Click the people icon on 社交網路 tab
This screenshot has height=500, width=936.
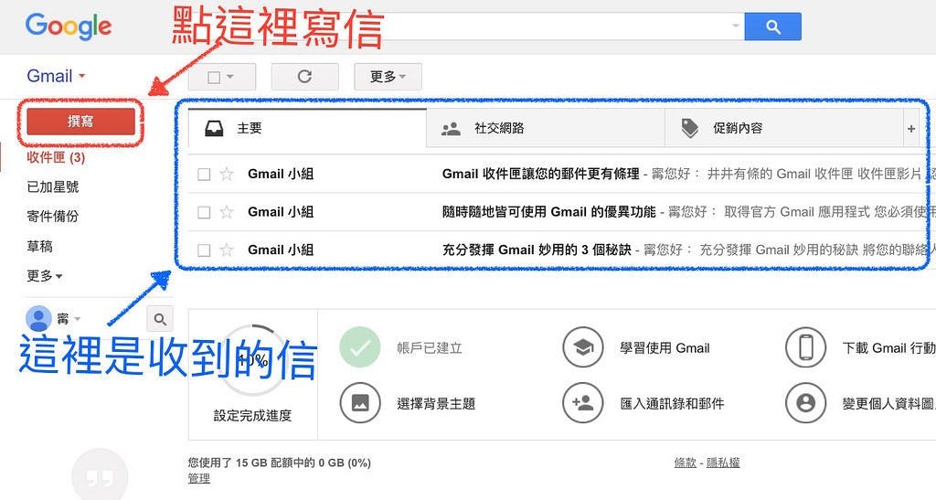pos(451,129)
